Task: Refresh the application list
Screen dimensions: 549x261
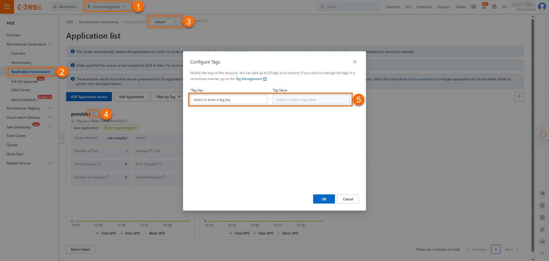Action: click(519, 97)
